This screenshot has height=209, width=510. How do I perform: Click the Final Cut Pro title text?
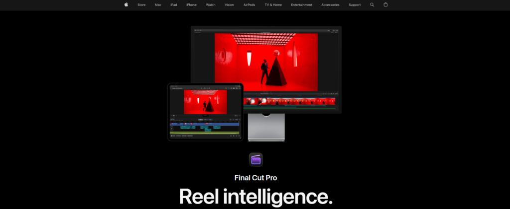[x=255, y=178]
